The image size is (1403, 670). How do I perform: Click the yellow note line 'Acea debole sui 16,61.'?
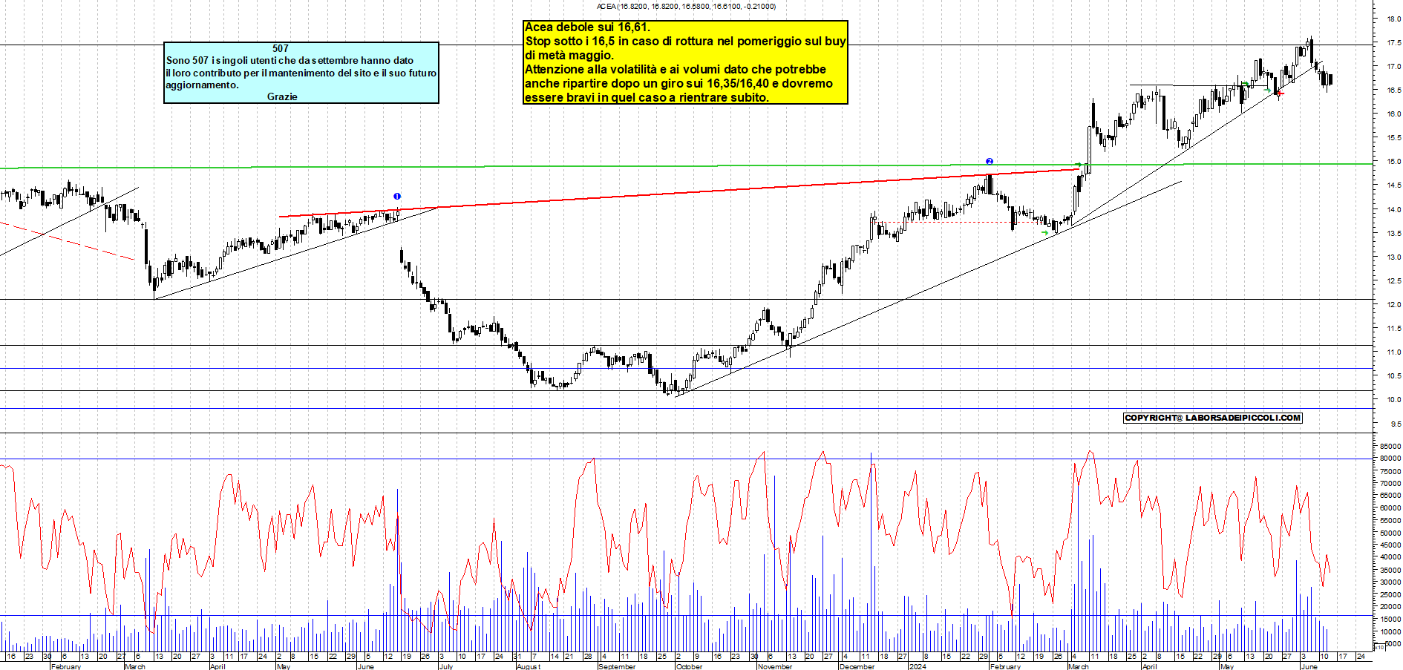[587, 27]
